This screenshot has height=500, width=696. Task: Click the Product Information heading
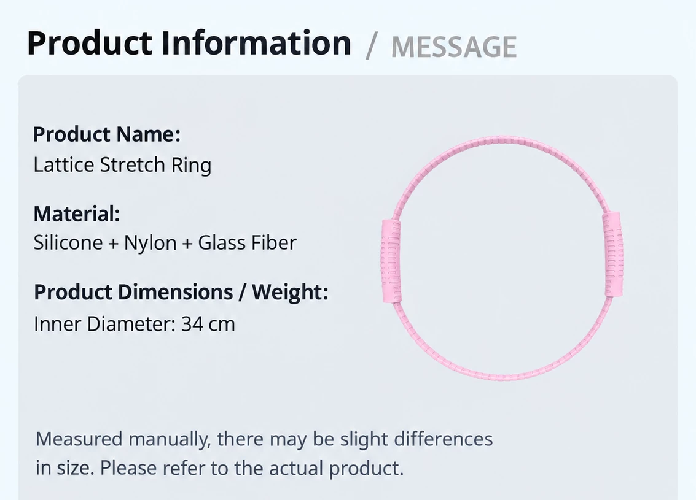[x=189, y=44]
